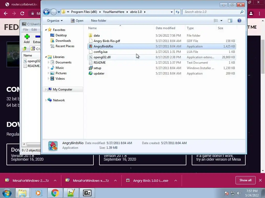Reload the Chrome page
The height and width of the screenshot is (198, 265).
(22, 13)
